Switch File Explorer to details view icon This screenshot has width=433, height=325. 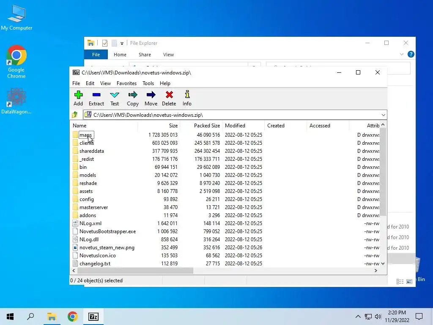(400, 281)
